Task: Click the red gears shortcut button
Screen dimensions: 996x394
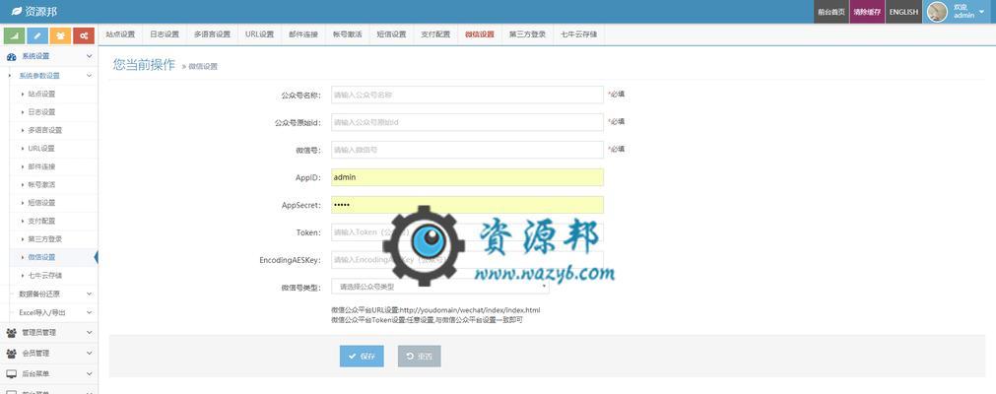Action: [x=84, y=35]
